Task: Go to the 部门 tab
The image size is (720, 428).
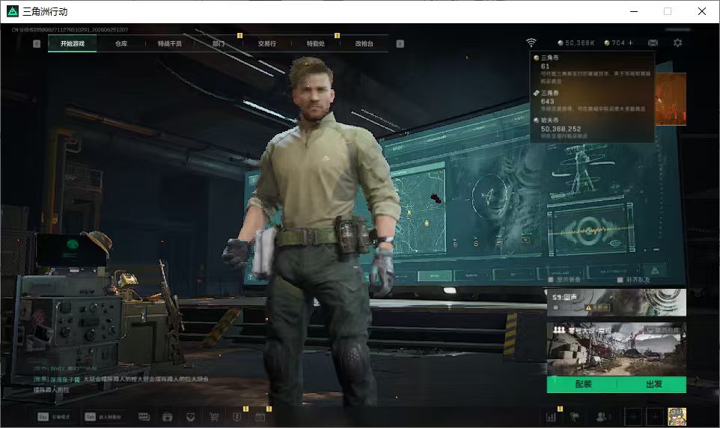Action: [x=219, y=43]
